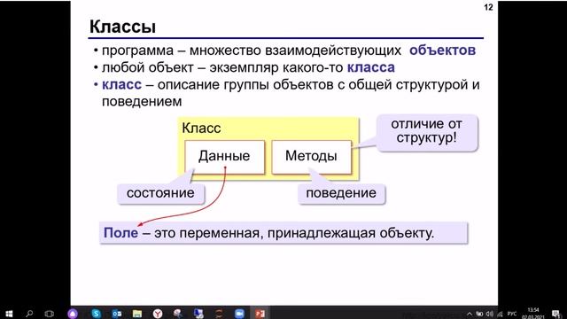The height and width of the screenshot is (319, 567).
Task: Click the word "поведением"
Action: tap(142, 102)
